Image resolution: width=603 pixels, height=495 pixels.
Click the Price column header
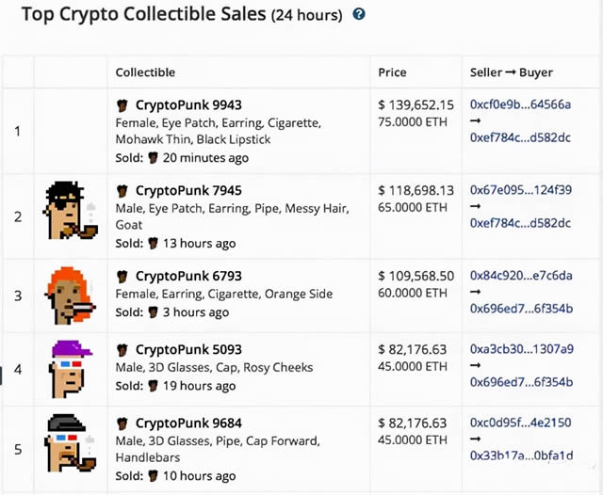point(393,72)
